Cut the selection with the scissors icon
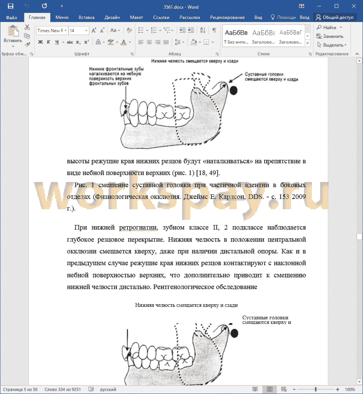The width and height of the screenshot is (363, 394). pyautogui.click(x=27, y=27)
